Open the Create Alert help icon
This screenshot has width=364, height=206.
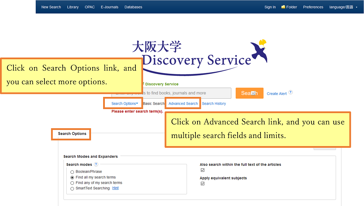pos(291,92)
